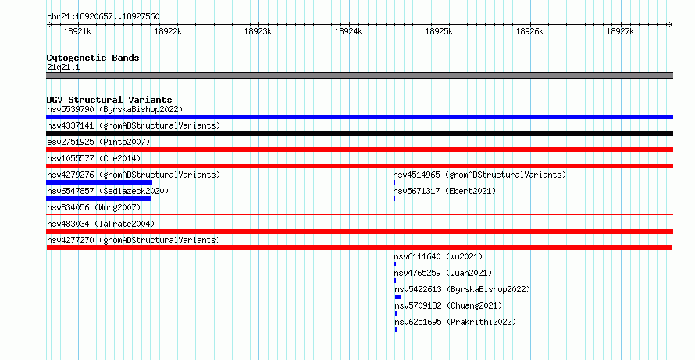Open the nsv6111640 (Wu2021) label
Screen dimensions: 695x360
tap(438, 256)
